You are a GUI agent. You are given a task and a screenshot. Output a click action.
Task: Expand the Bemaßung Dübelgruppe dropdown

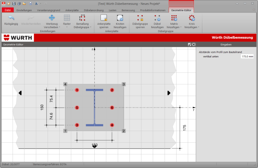coord(91,27)
